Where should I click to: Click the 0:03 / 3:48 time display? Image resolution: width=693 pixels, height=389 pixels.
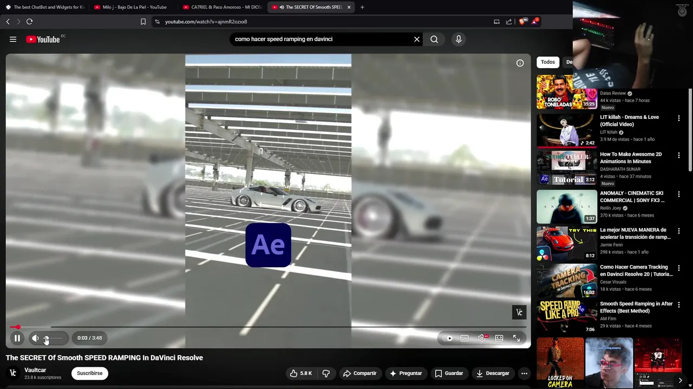click(89, 338)
